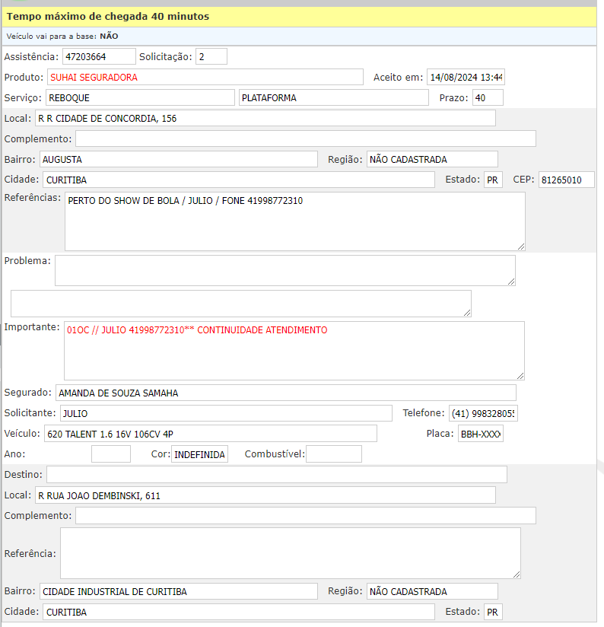
Task: Click the PLATAFORMA service type field
Action: coord(333,97)
